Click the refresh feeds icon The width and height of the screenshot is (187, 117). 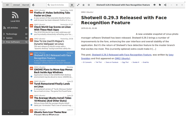coord(33,5)
